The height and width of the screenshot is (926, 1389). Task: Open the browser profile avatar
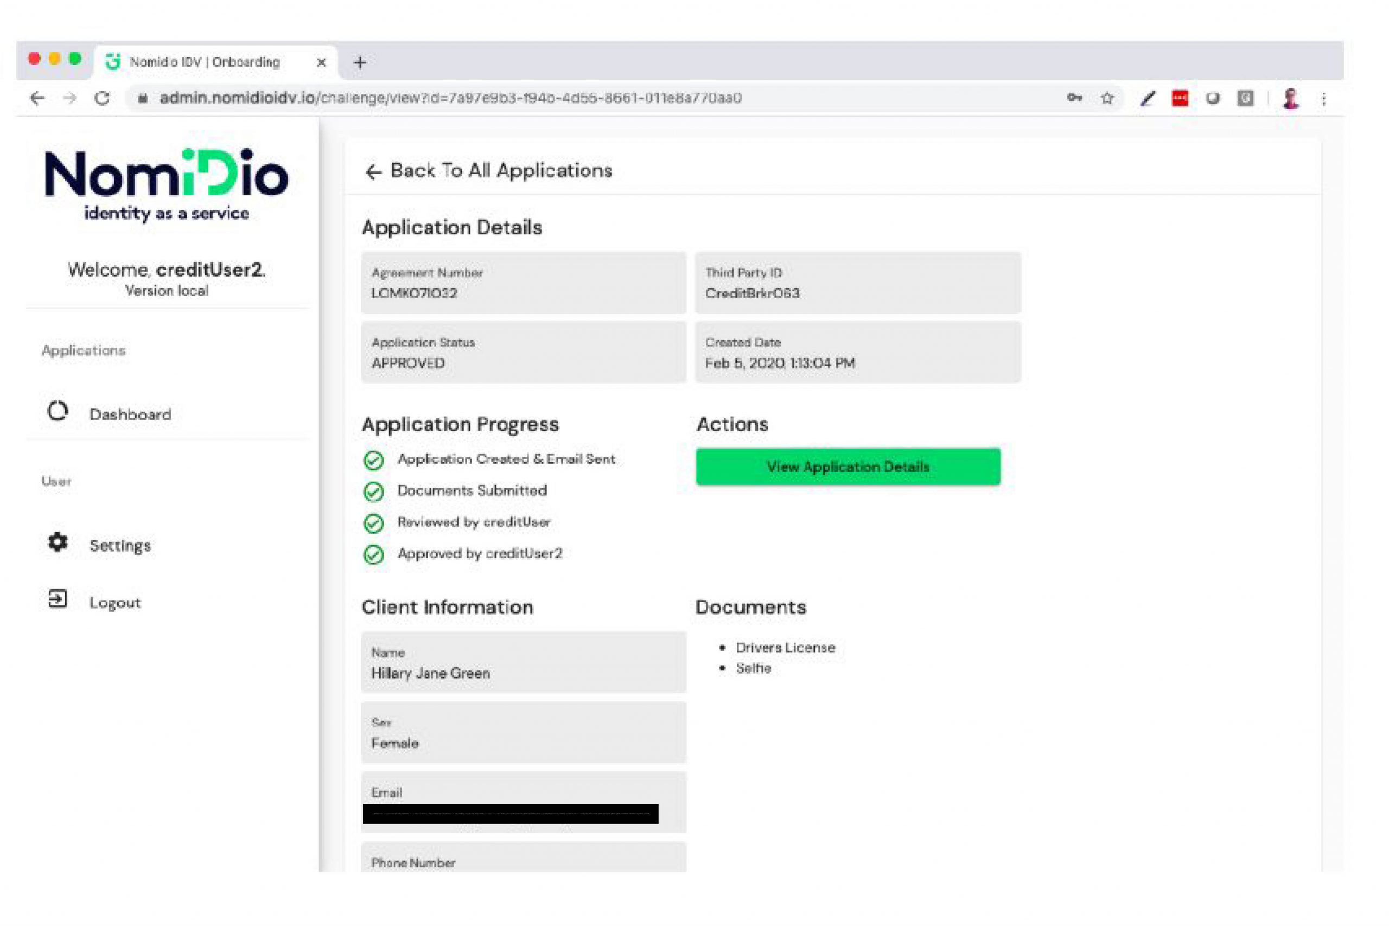click(1291, 99)
